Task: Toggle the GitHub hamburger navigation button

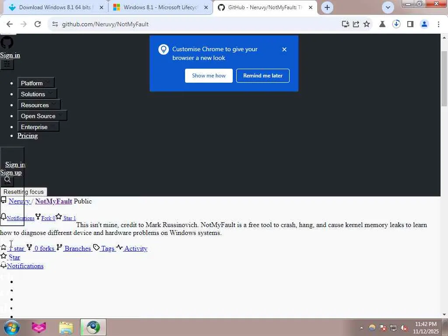Action: point(7,65)
